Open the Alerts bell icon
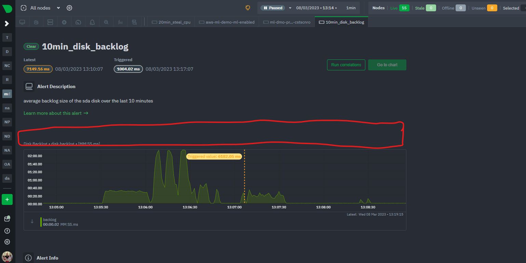 (x=92, y=22)
